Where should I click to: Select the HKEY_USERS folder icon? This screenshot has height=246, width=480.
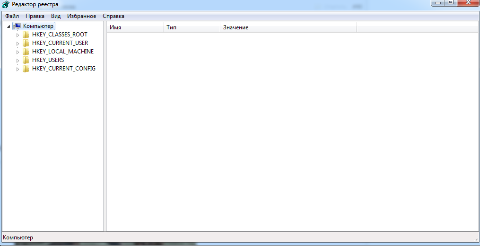pos(26,60)
